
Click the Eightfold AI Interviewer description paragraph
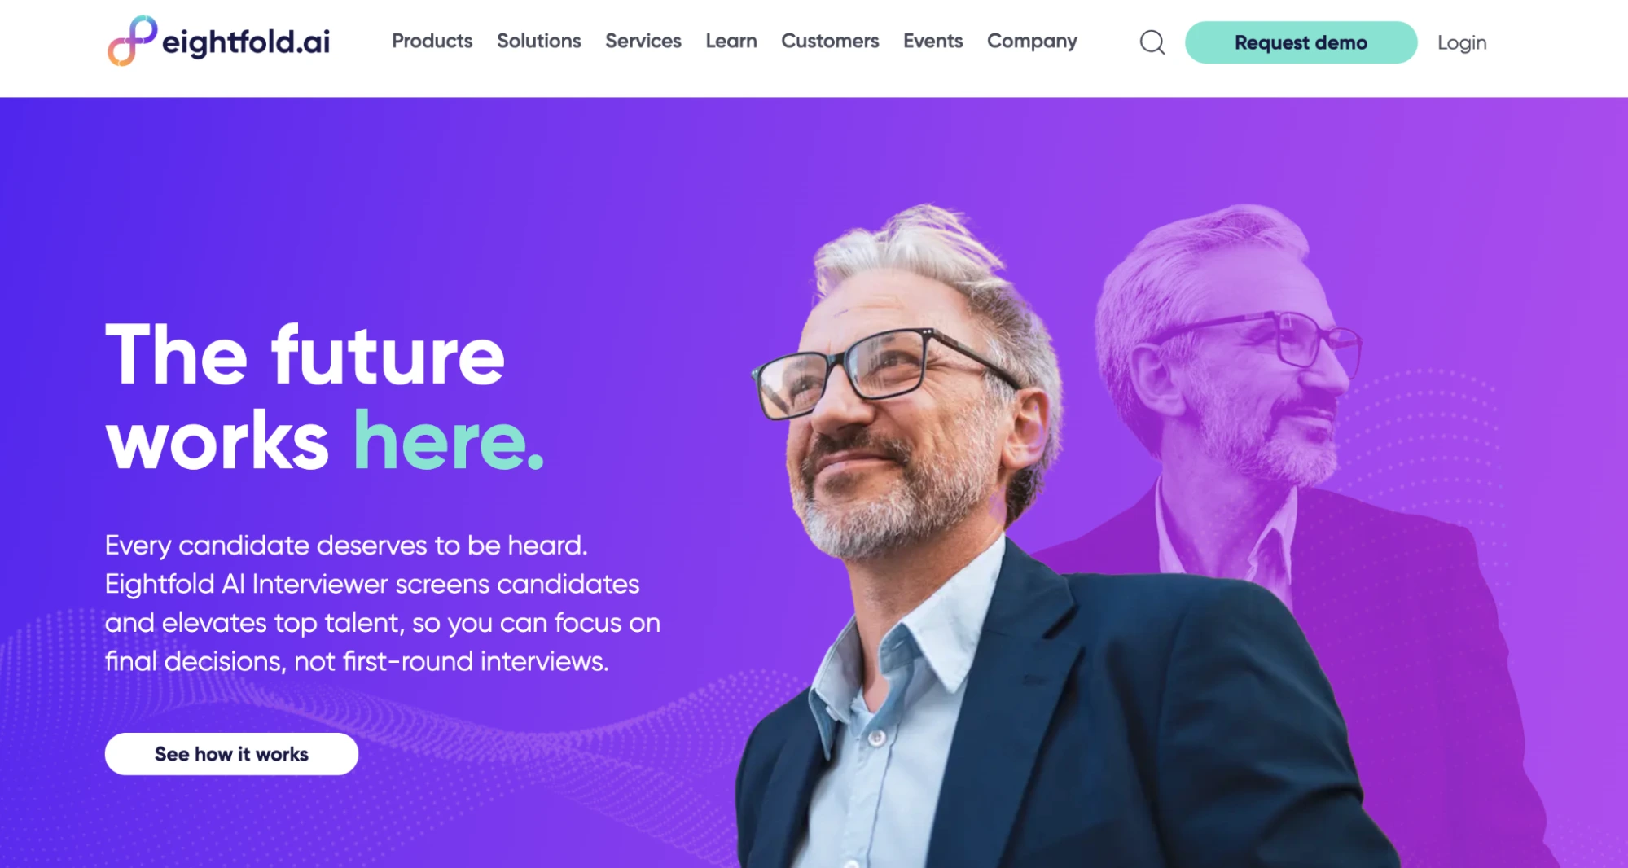click(383, 603)
